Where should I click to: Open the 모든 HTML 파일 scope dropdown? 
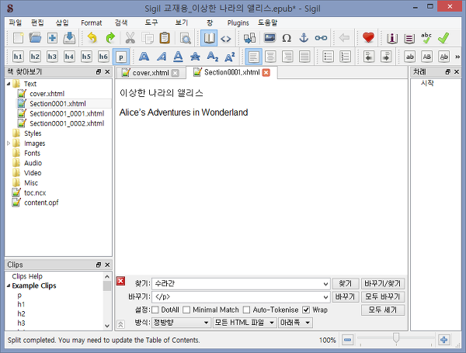tap(245, 323)
